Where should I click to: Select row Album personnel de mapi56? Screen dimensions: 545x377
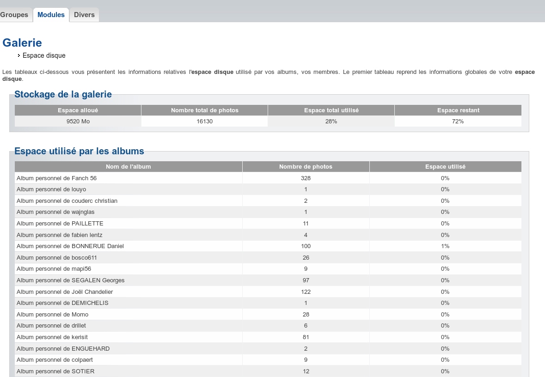(268, 269)
